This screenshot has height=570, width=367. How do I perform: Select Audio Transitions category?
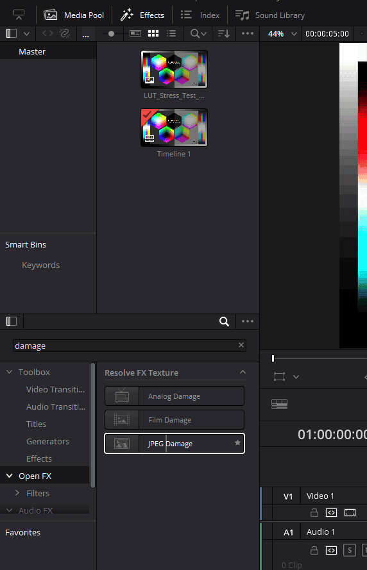pos(56,407)
